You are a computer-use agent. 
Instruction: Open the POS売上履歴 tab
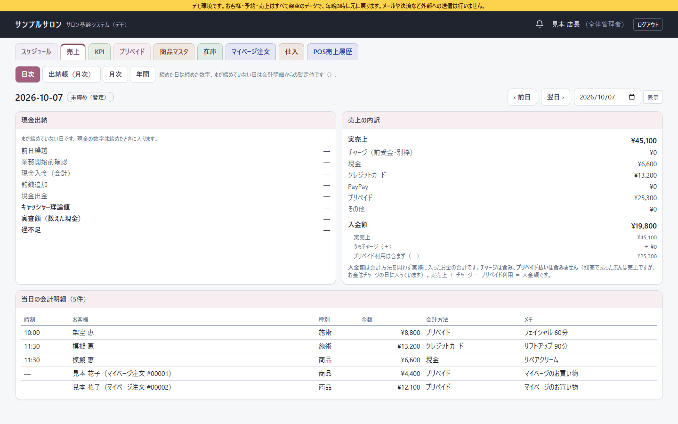pyautogui.click(x=332, y=52)
